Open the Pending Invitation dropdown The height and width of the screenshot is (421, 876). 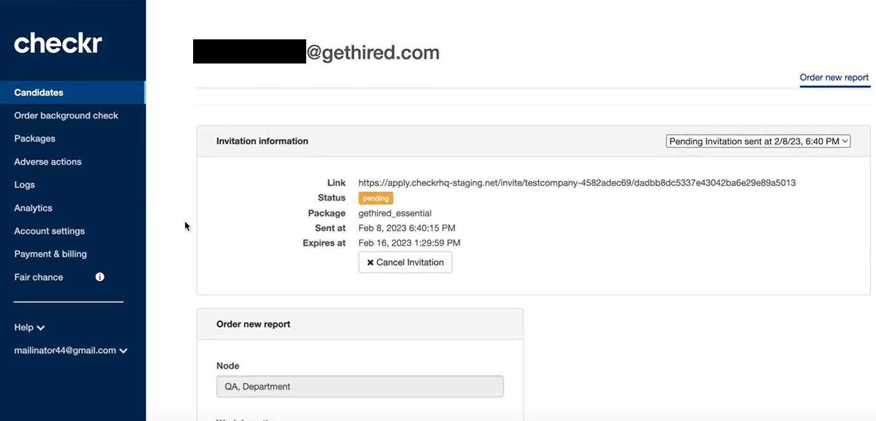(x=758, y=142)
